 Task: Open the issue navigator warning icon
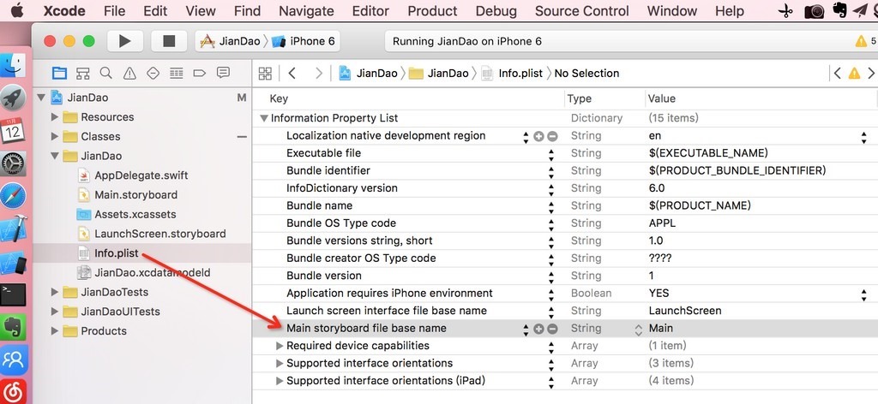pyautogui.click(x=129, y=73)
